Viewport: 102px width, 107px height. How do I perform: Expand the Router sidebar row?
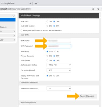8,40
